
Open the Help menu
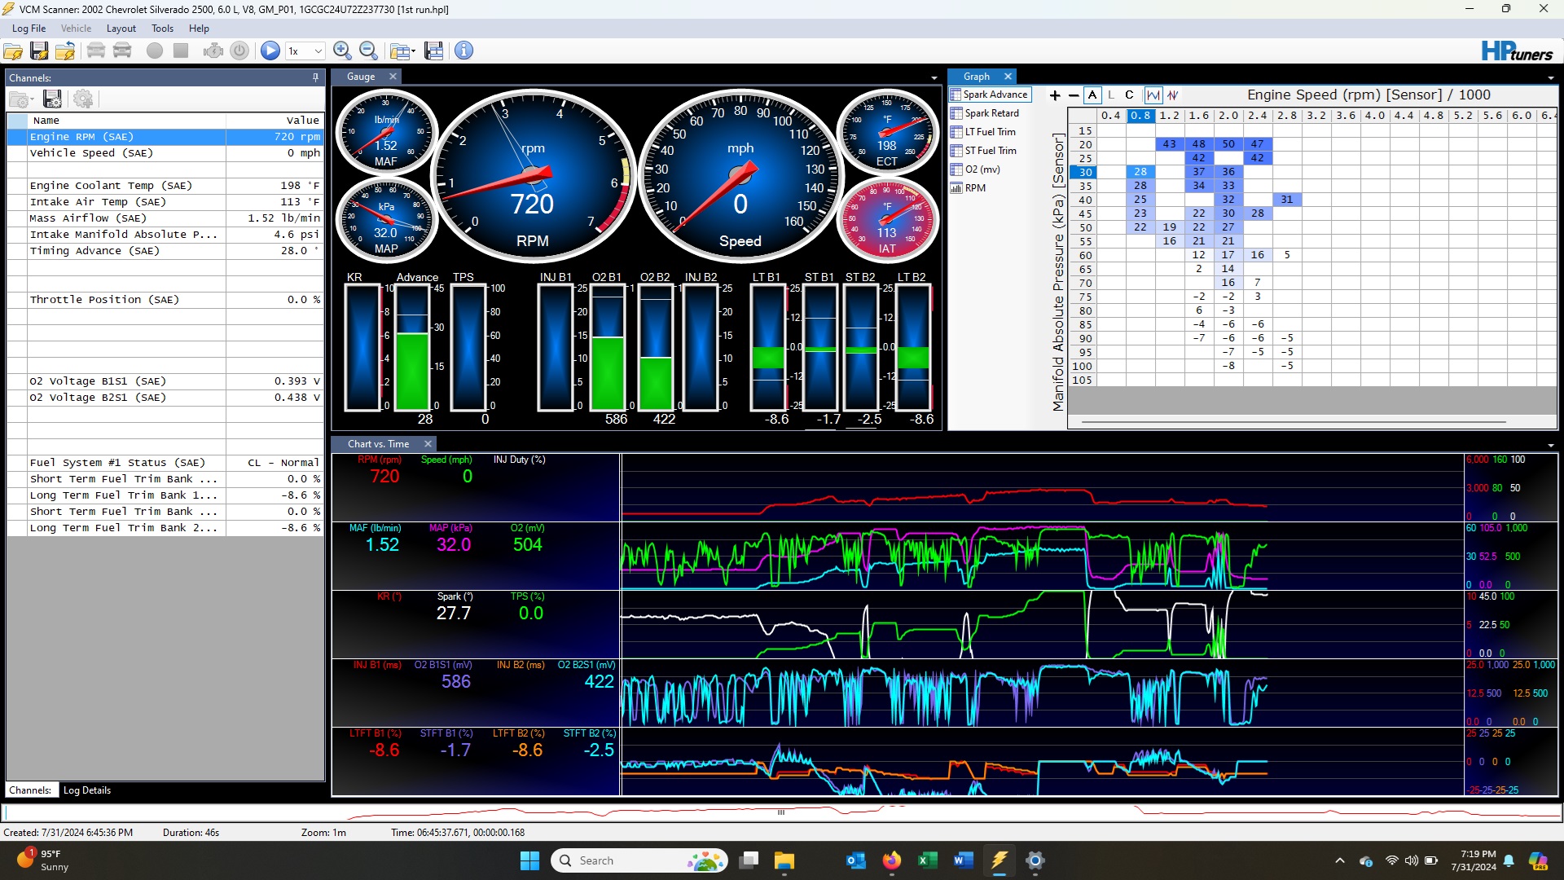point(199,29)
